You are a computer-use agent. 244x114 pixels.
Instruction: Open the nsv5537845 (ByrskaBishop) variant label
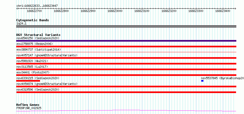pos(222,78)
